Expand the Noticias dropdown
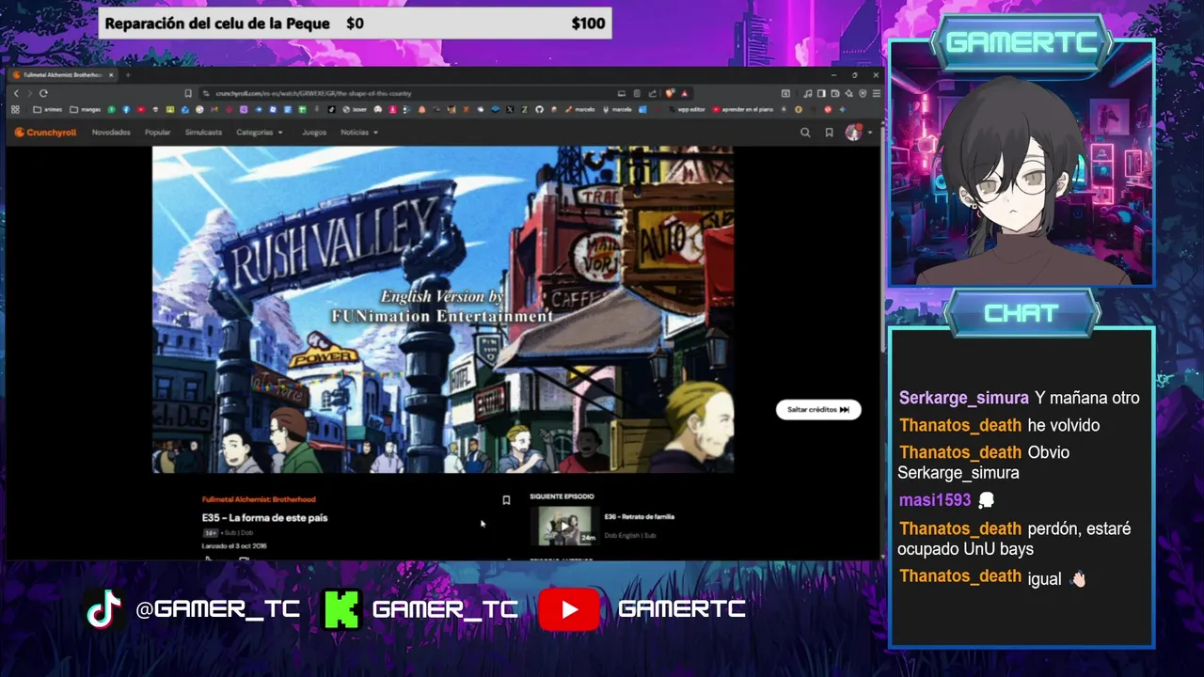Image resolution: width=1204 pixels, height=677 pixels. tap(359, 133)
